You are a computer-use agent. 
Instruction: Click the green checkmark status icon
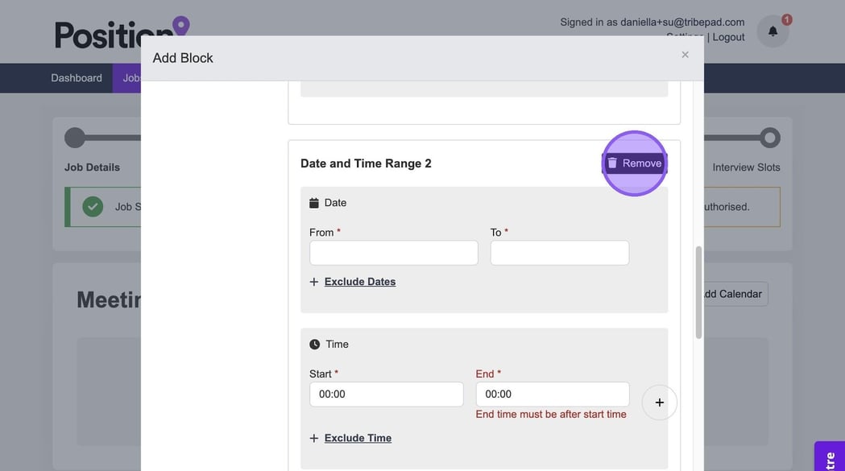(93, 207)
